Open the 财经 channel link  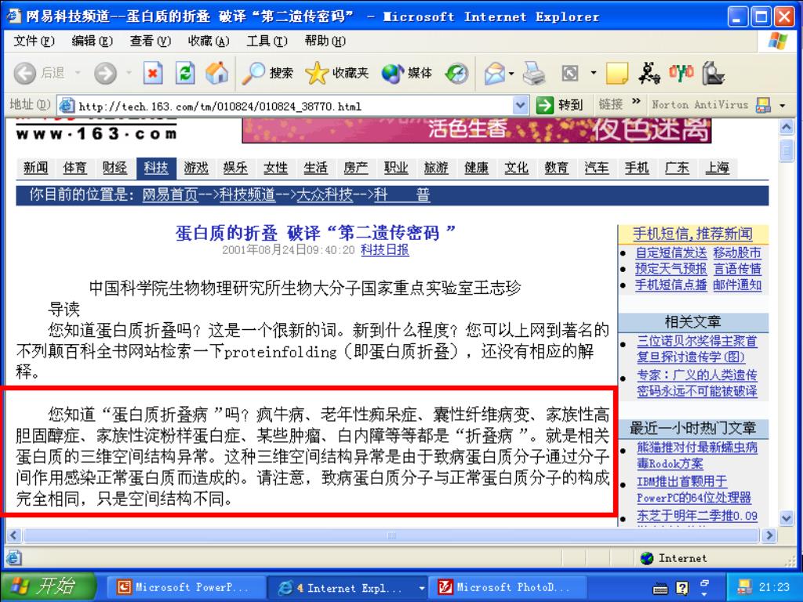(x=114, y=168)
